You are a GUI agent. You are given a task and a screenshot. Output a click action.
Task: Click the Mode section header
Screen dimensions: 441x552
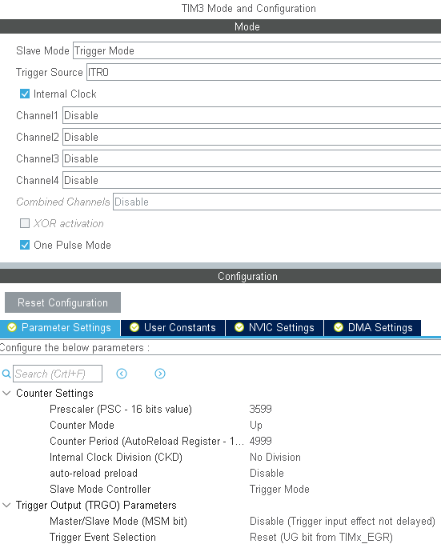pyautogui.click(x=221, y=26)
